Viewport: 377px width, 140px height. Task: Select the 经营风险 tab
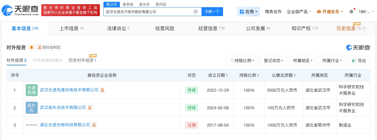pos(165,29)
